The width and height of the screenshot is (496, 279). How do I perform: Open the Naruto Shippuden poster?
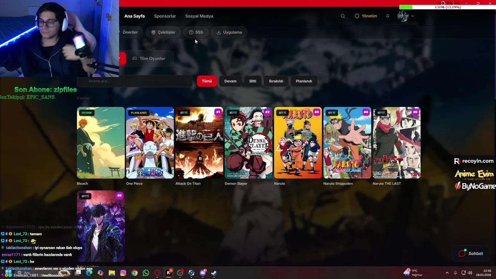pyautogui.click(x=347, y=143)
